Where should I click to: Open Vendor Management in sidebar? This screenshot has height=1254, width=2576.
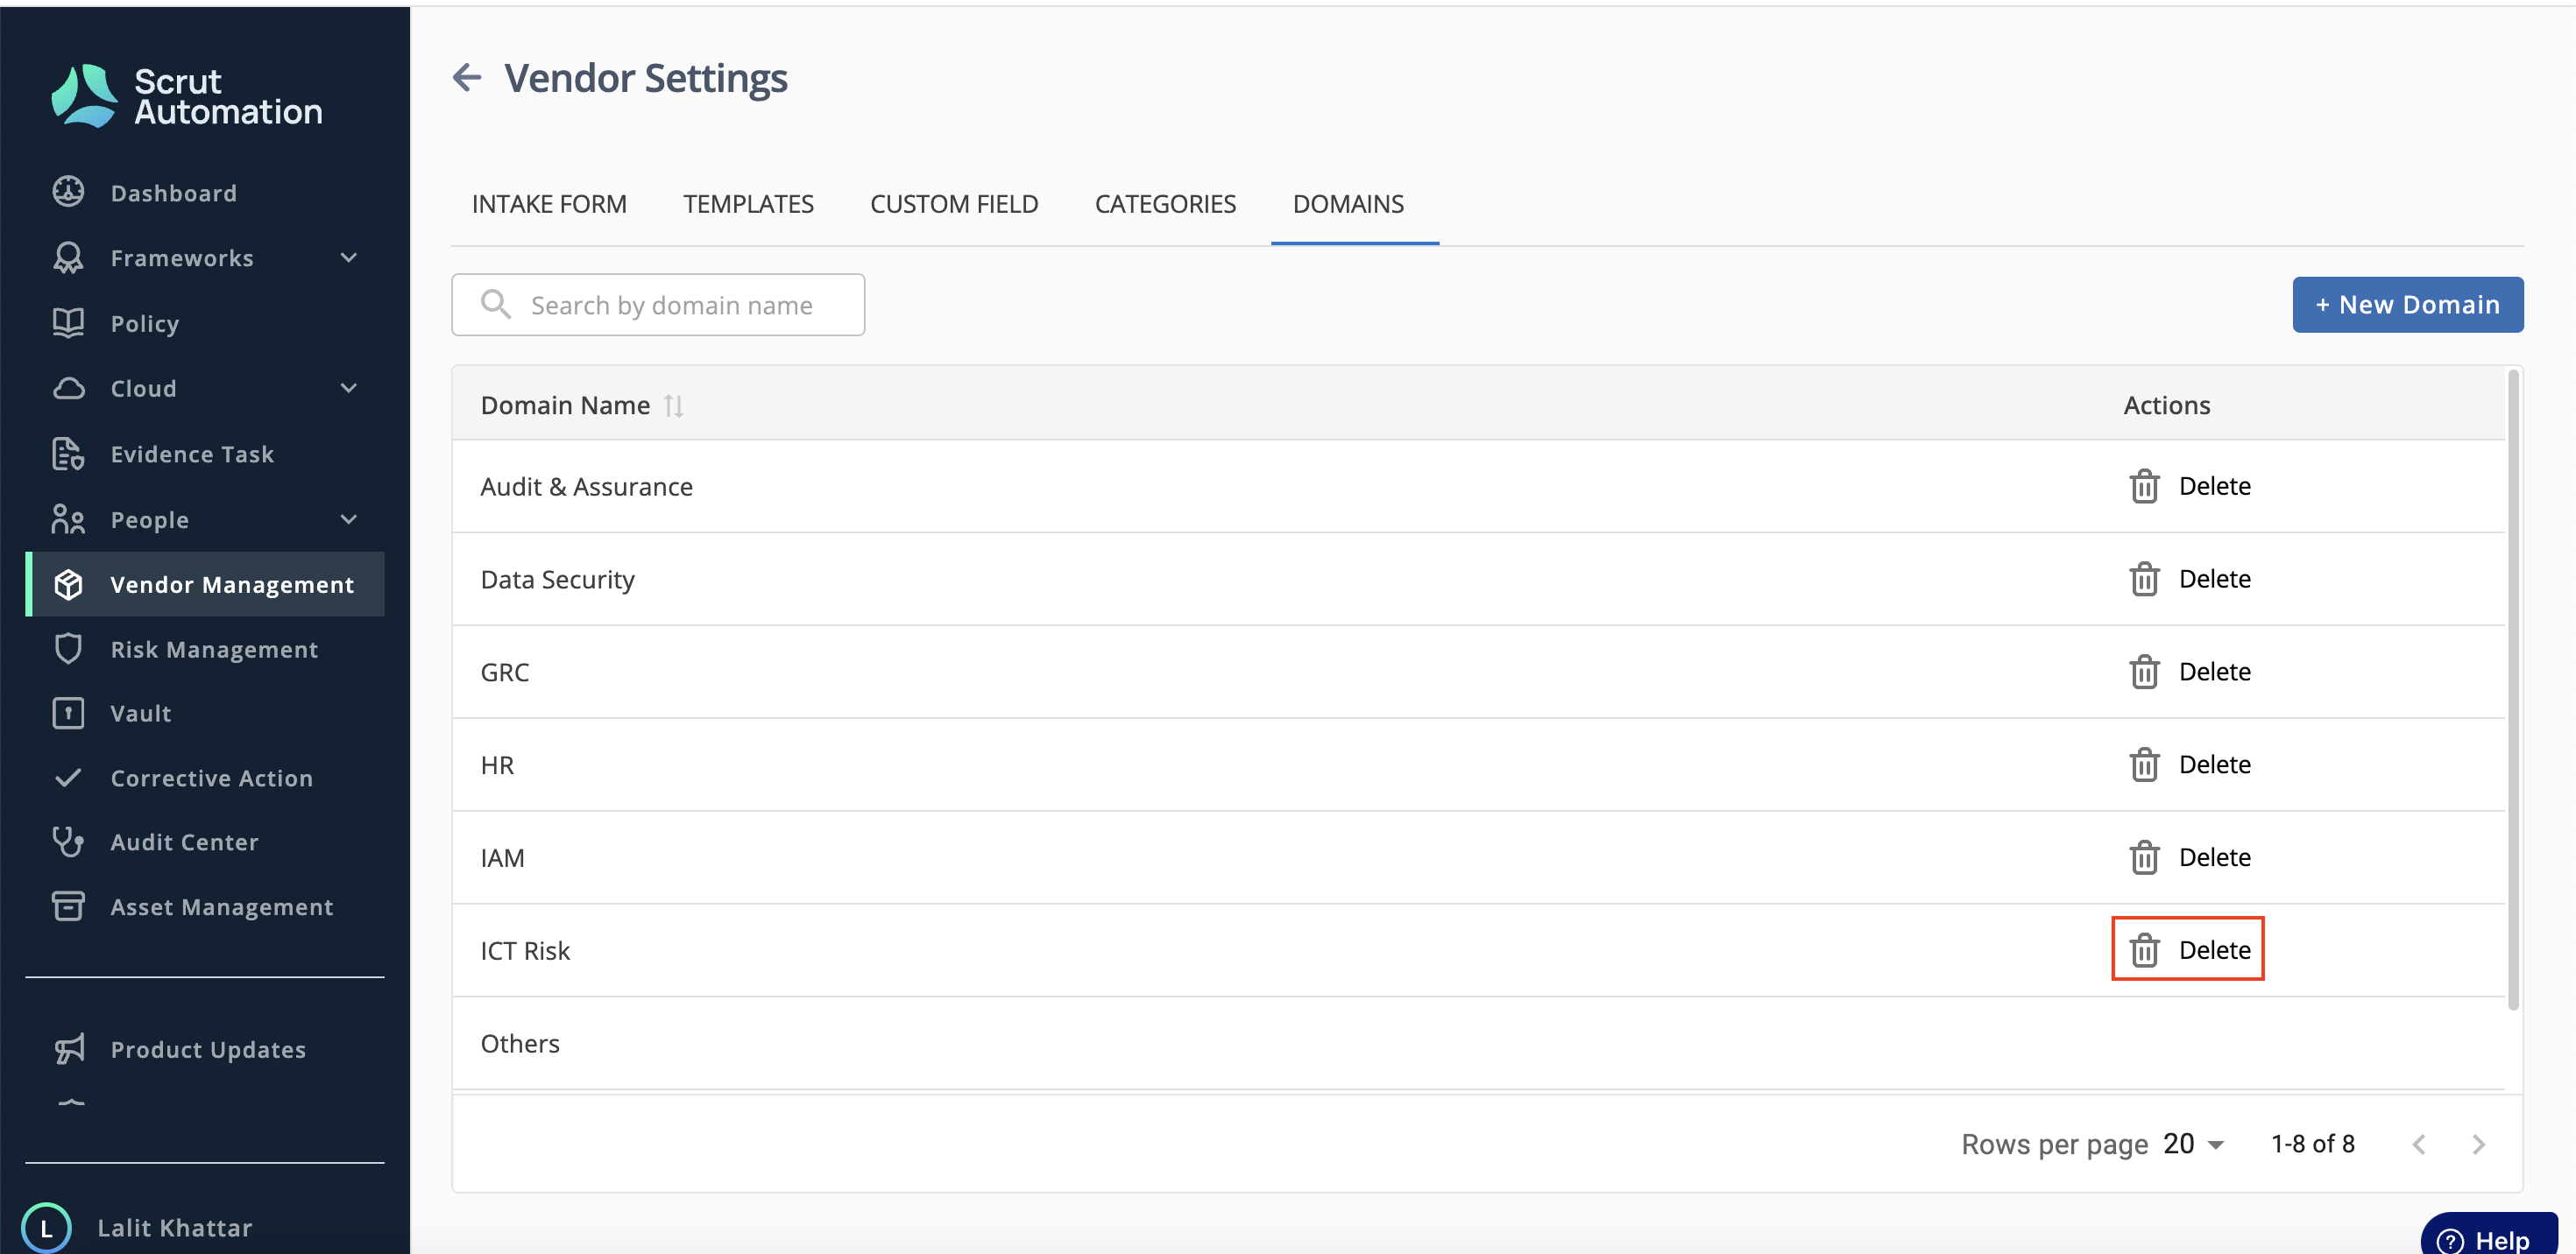205,585
